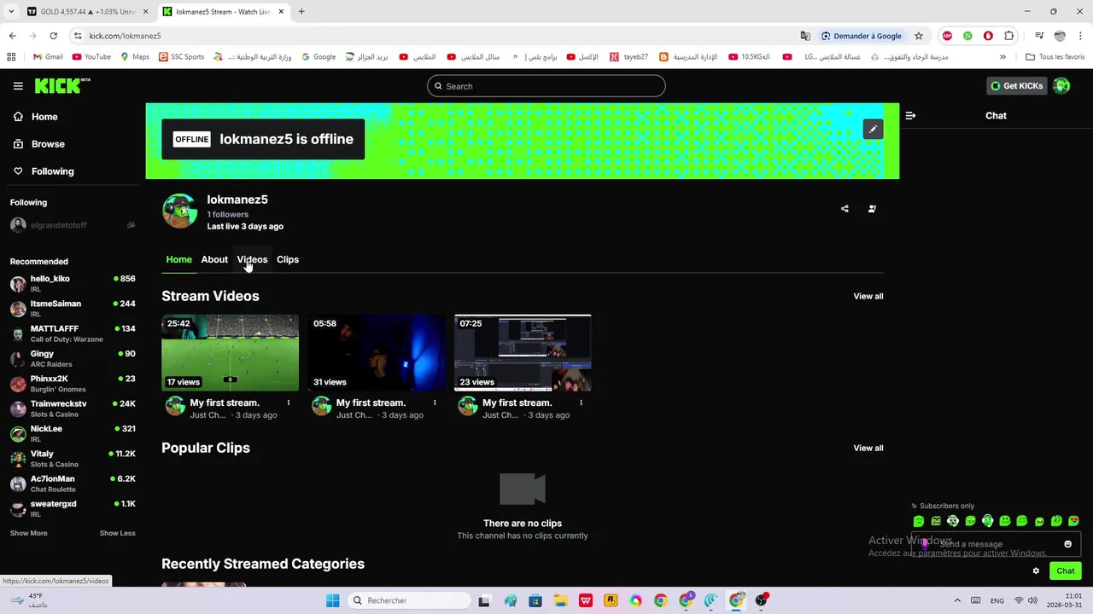The height and width of the screenshot is (614, 1093).
Task: Open WPS Office from taskbar
Action: coord(586,600)
